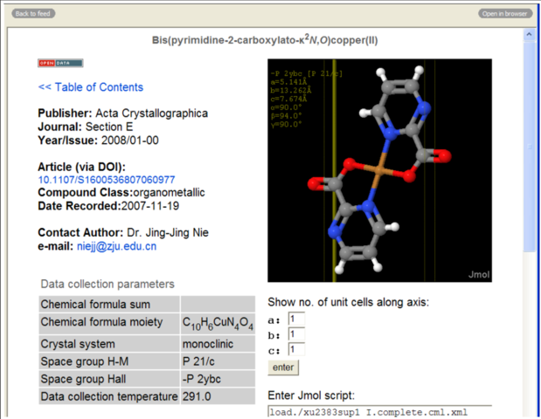Select the Year/Issue 2008/01-00 text
The image size is (541, 419).
click(98, 141)
